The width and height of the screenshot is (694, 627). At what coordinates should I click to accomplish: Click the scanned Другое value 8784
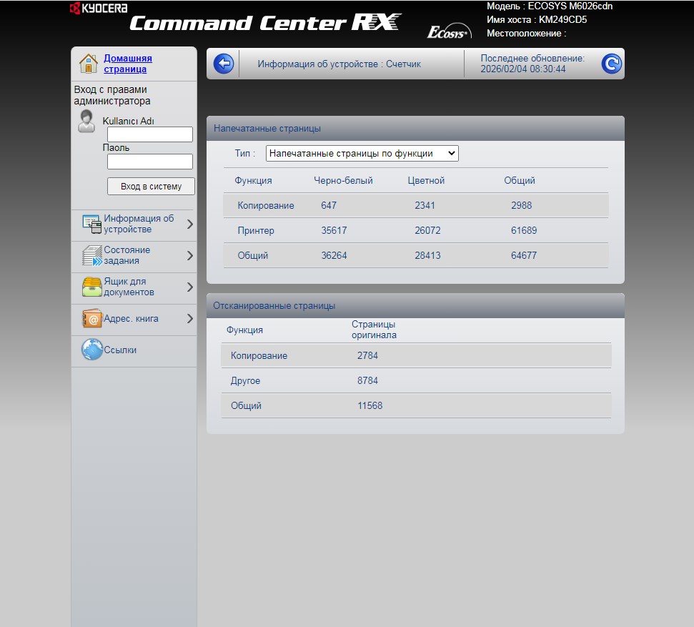tap(368, 381)
